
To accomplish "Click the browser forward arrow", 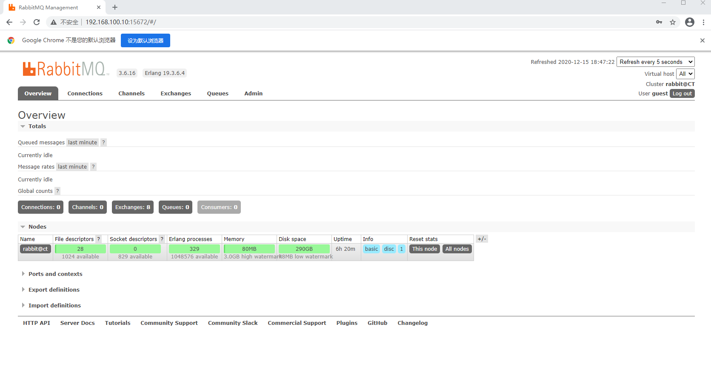I will [23, 22].
